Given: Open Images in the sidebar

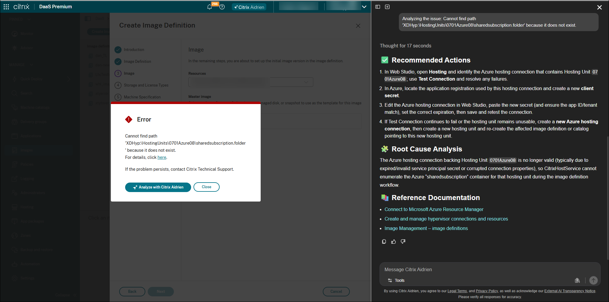Looking at the screenshot, I should tap(39, 150).
